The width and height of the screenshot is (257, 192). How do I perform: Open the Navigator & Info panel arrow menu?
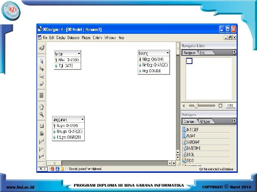click(x=234, y=52)
